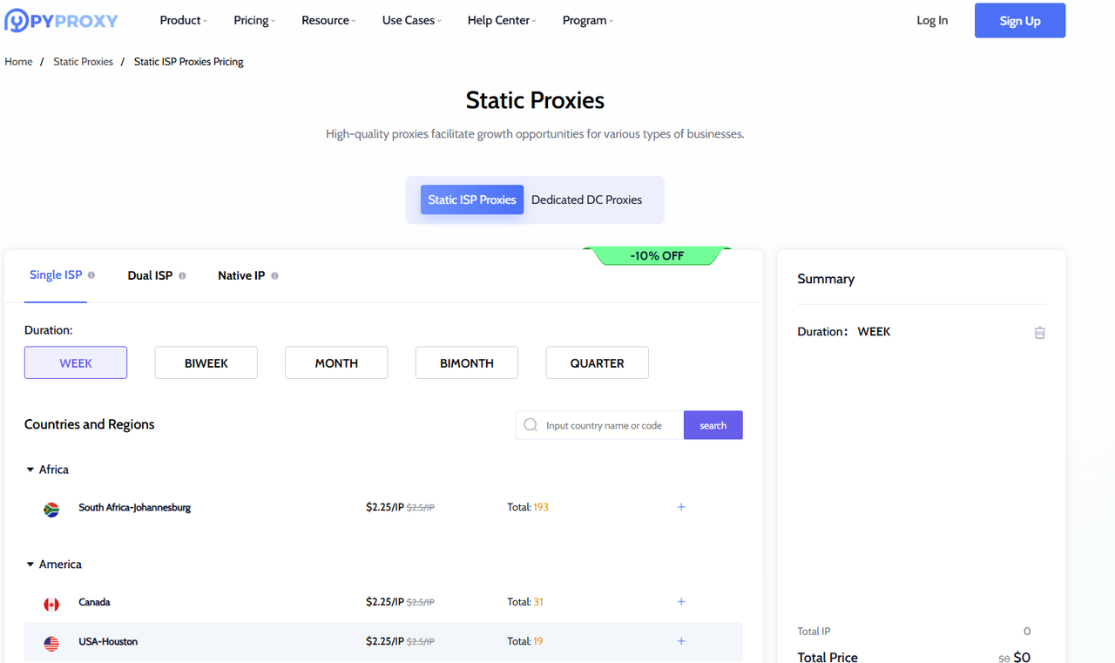This screenshot has height=663, width=1115.
Task: View the info icon next to Native IP
Action: [274, 274]
